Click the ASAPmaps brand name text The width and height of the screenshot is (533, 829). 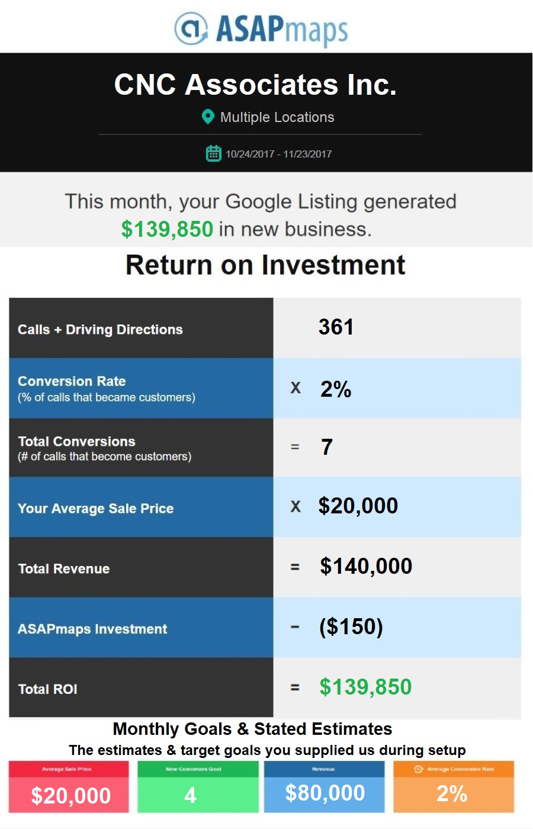(282, 30)
